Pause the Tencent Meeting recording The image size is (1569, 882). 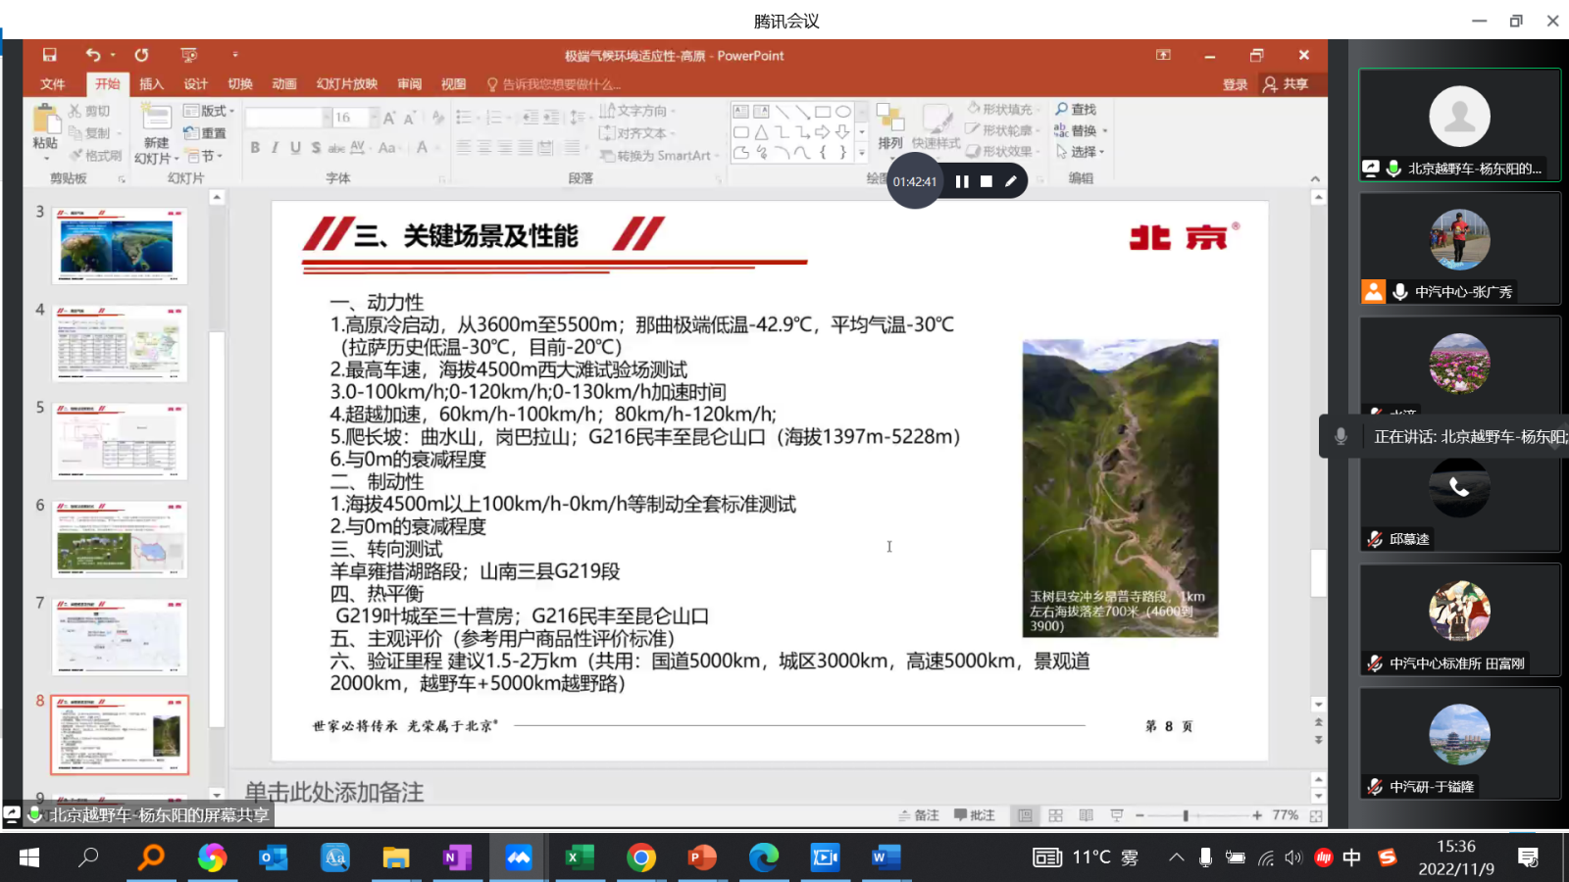pos(962,181)
